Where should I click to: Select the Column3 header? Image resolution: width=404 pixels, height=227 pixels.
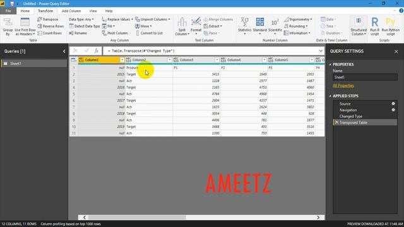tap(196, 60)
